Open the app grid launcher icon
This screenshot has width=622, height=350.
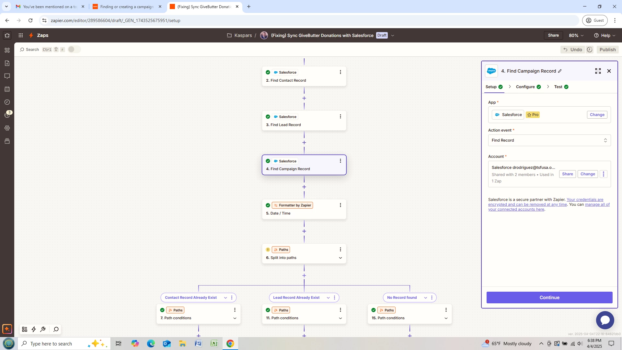[20, 35]
